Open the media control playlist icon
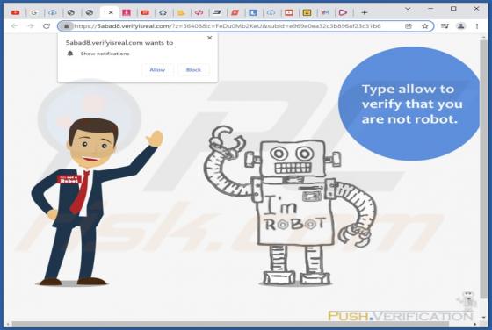Screen dimensions: 492x330 coord(445,26)
